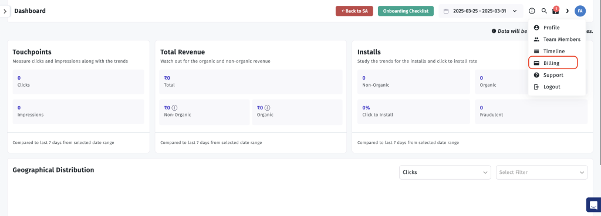This screenshot has height=216, width=601.
Task: Toggle dark mode with the moon icon
Action: coord(568,11)
